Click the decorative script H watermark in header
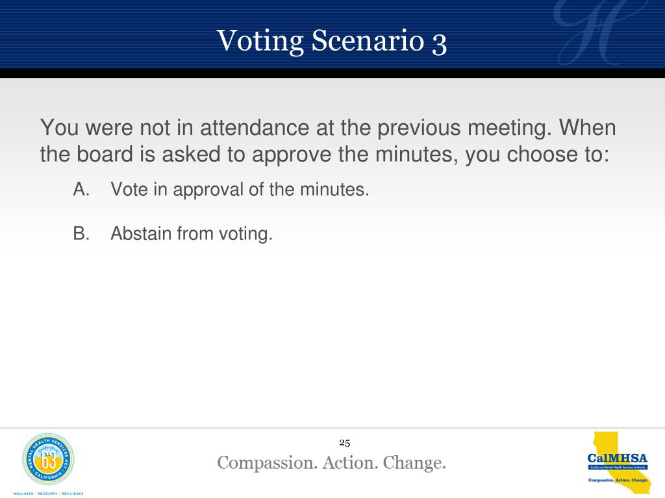 tap(601, 32)
